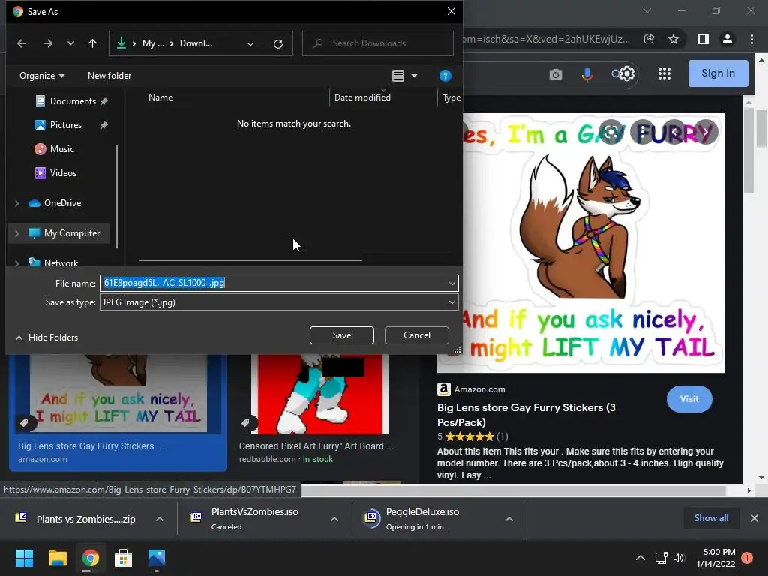Select Music in sidebar

(61, 149)
